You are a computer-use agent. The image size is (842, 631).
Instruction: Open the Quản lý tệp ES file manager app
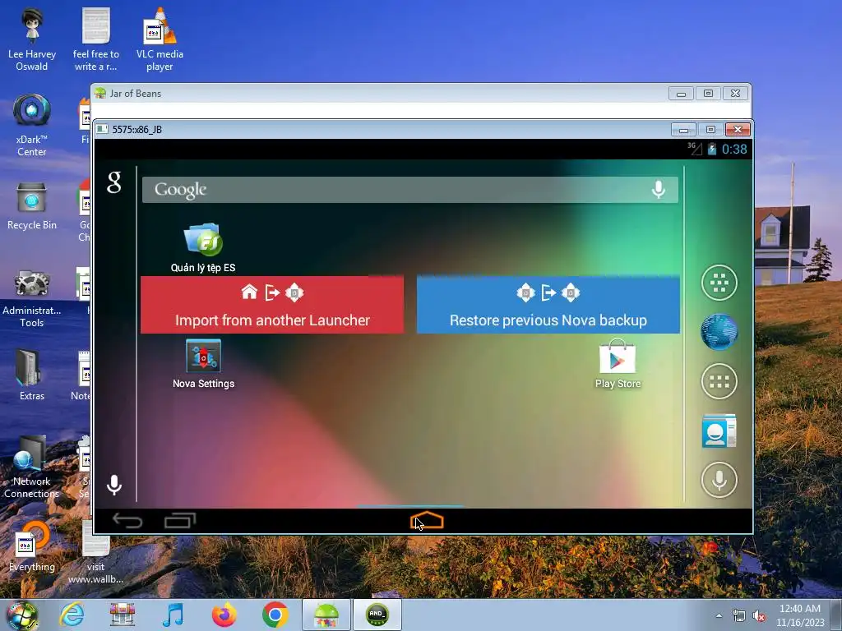point(203,248)
